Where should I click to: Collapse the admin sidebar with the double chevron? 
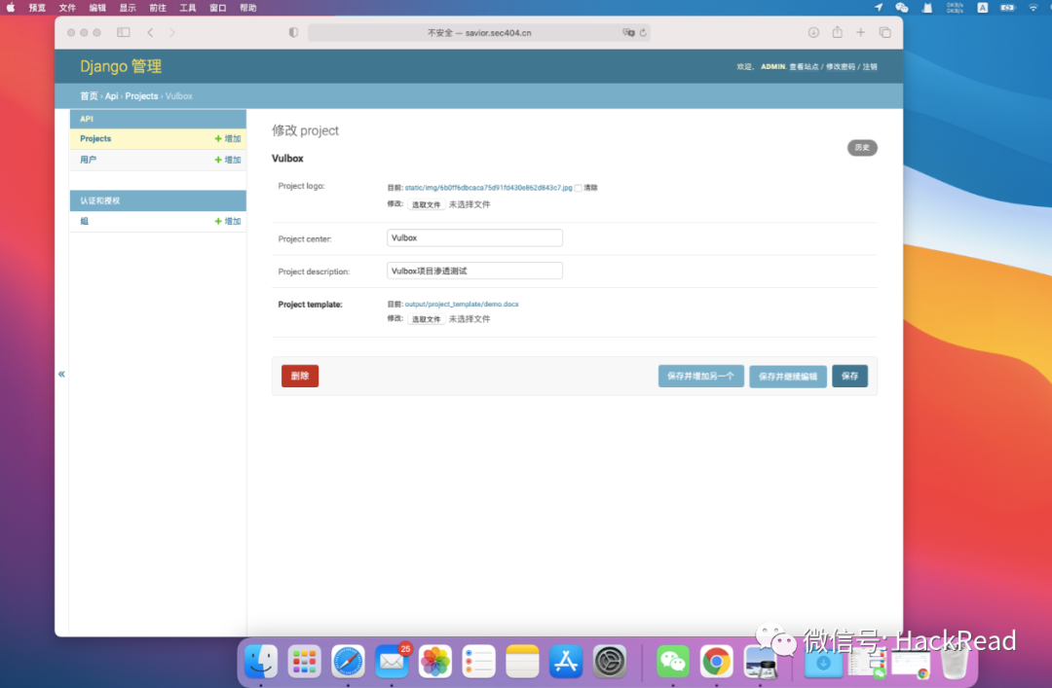[x=61, y=374]
